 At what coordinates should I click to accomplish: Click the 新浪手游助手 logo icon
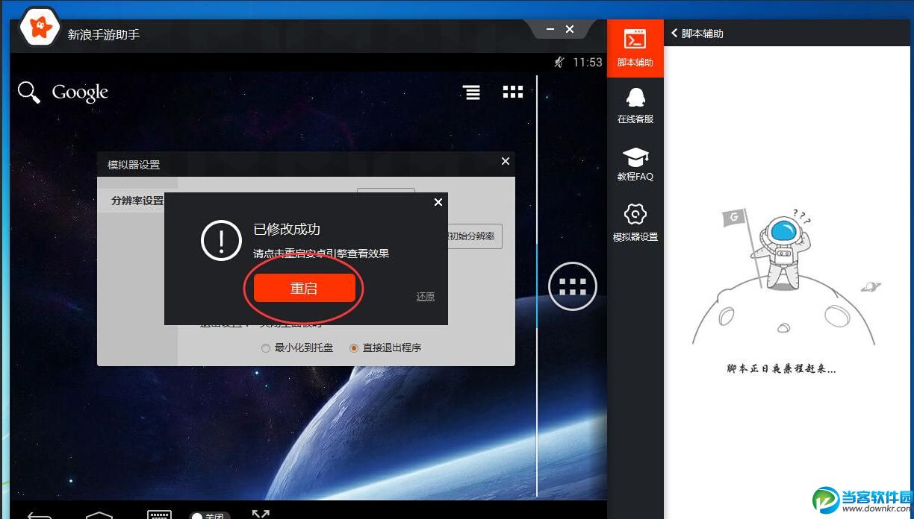[x=39, y=28]
